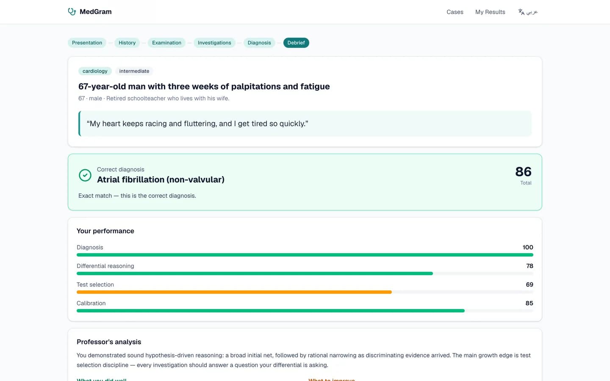Select the Debrief step
The image size is (610, 381).
(x=296, y=43)
